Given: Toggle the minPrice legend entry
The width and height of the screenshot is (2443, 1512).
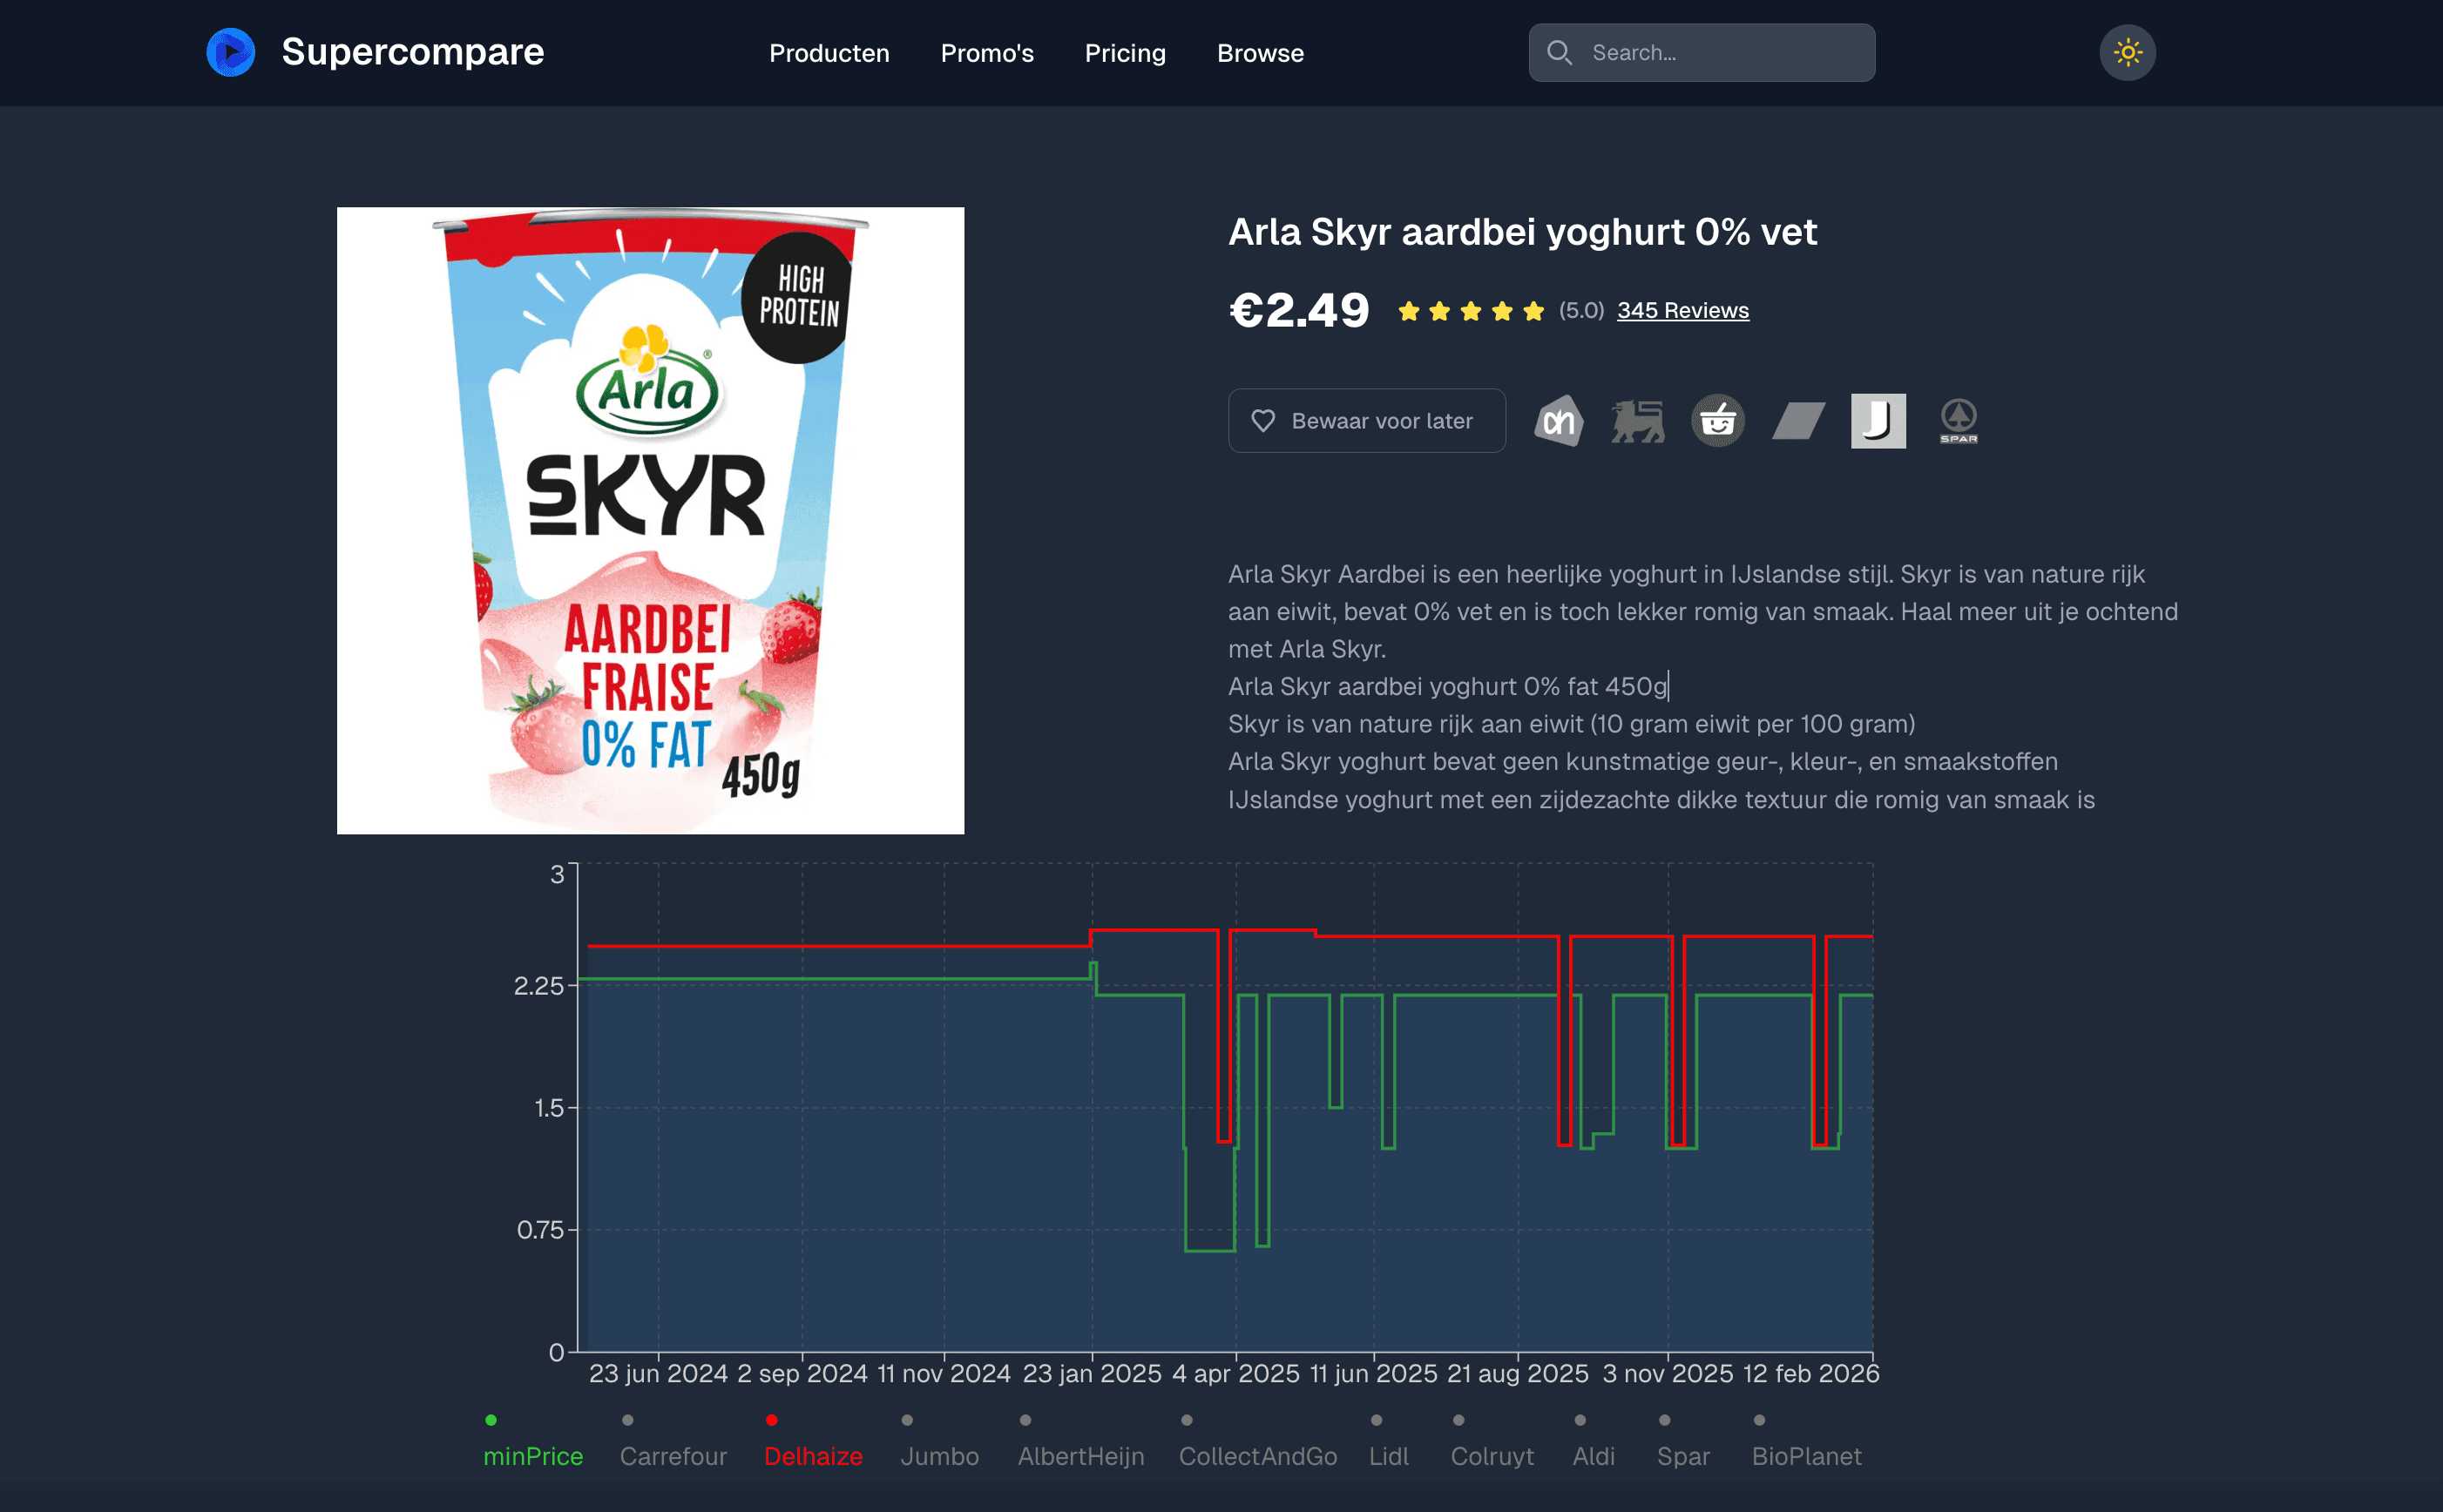Looking at the screenshot, I should coord(534,1456).
